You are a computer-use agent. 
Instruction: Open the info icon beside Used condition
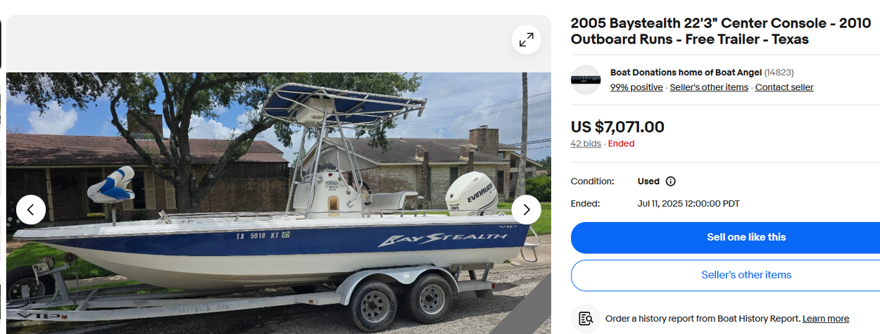click(671, 181)
